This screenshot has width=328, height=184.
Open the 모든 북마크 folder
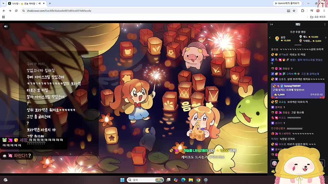pos(318,17)
